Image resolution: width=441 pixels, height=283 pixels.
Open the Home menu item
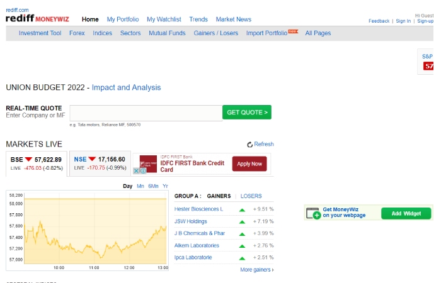tap(90, 19)
